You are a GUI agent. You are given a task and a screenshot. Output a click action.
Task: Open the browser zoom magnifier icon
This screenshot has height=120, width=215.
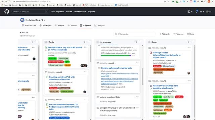click(x=165, y=1)
